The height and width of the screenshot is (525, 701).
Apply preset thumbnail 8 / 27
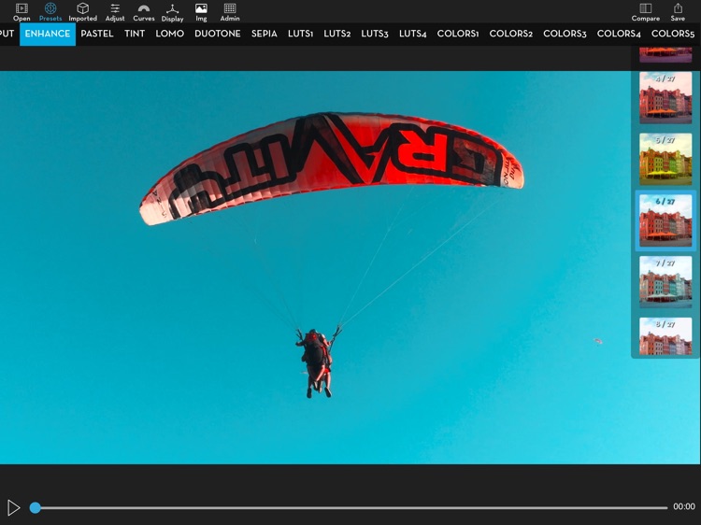coord(665,336)
